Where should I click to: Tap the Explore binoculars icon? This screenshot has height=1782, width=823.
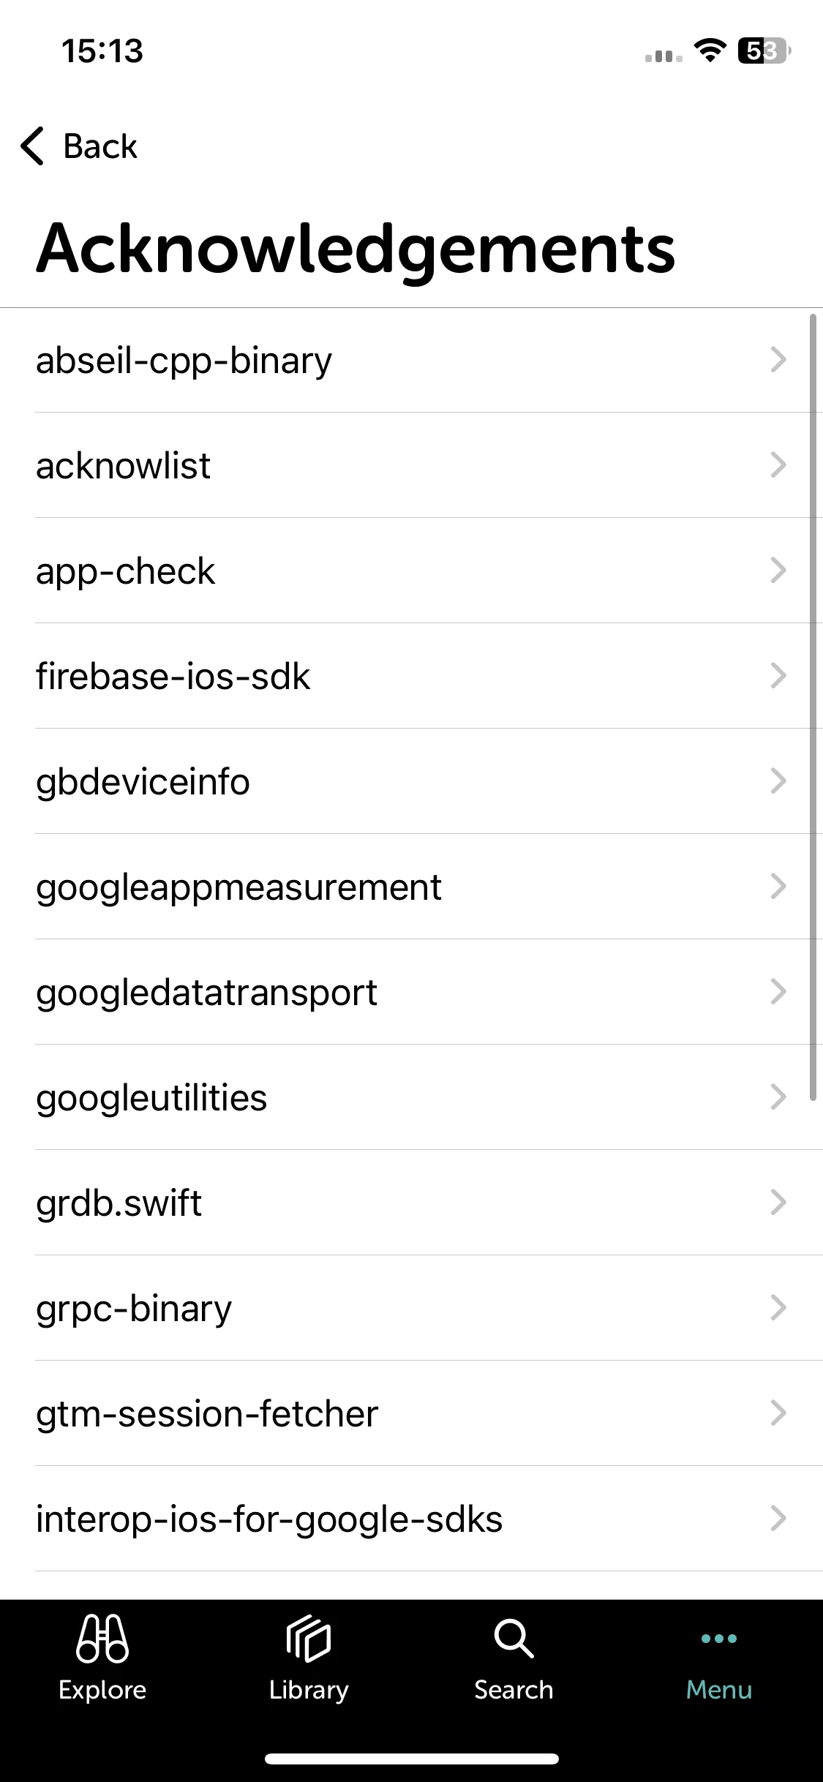(102, 1638)
